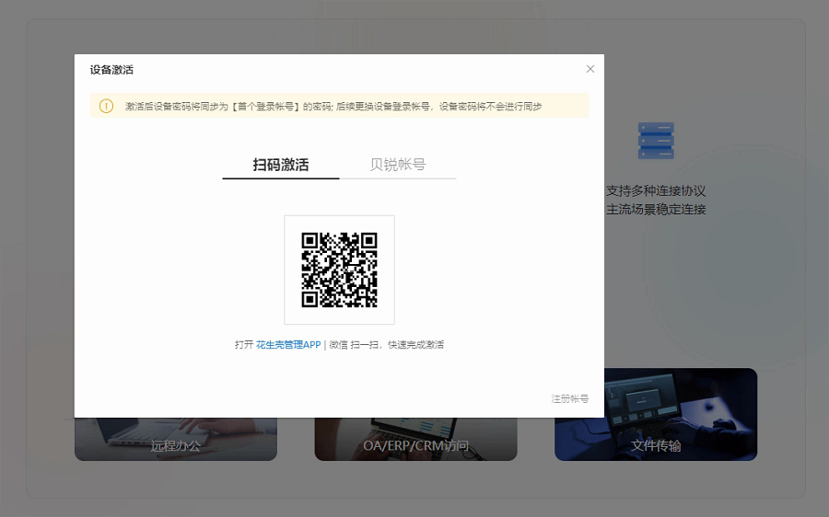
Task: Click the 注册帐号 link
Action: [569, 398]
